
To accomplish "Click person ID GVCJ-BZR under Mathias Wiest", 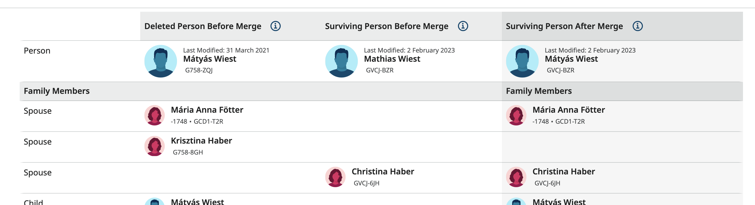I will [380, 70].
